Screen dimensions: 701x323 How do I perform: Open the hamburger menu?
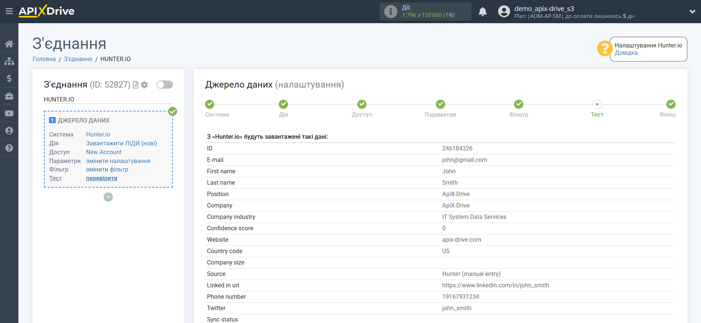pyautogui.click(x=9, y=11)
